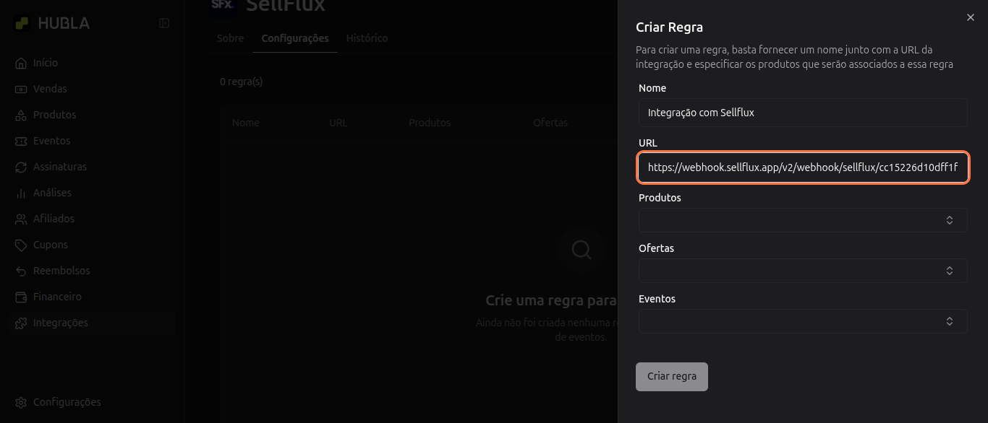The image size is (988, 423).
Task: Open Eventos via ticket icon
Action: [x=21, y=141]
